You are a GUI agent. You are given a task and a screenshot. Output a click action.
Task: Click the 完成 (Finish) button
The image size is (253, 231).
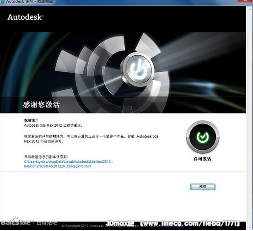coord(203,187)
